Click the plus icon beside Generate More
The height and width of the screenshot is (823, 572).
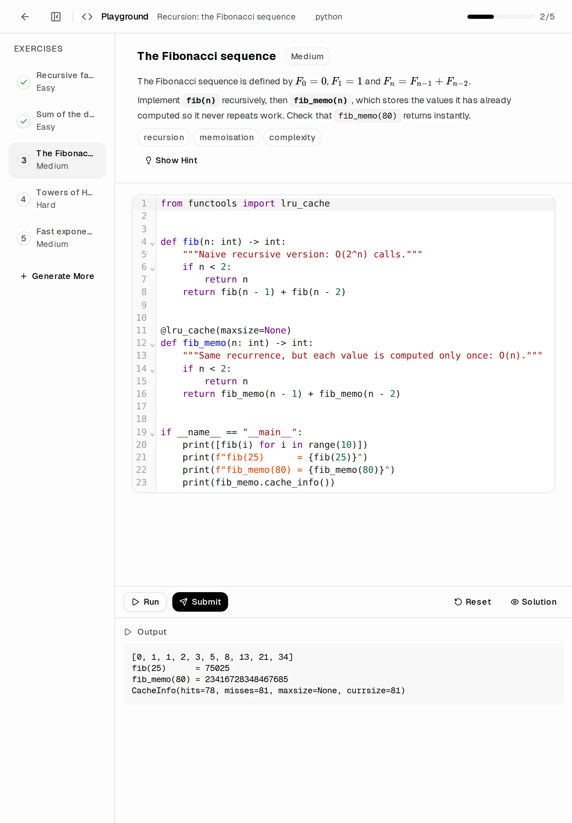tap(24, 276)
